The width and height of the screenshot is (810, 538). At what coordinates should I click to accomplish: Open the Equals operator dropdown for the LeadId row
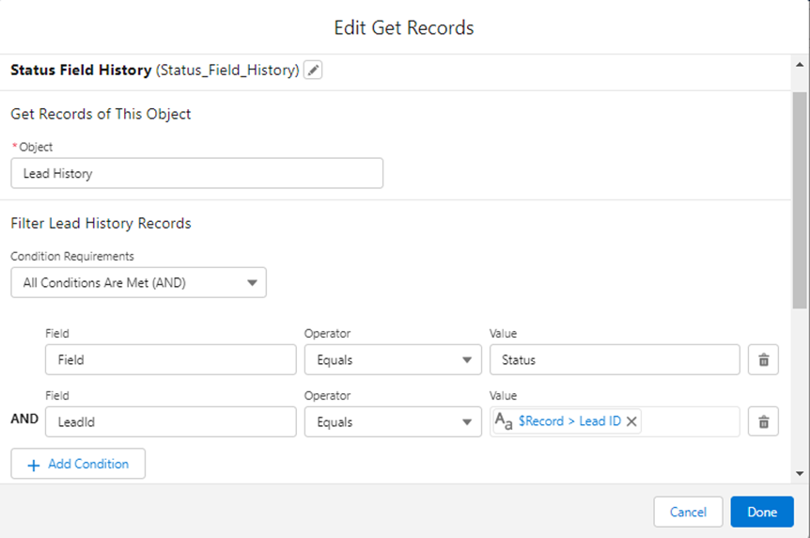pyautogui.click(x=393, y=421)
